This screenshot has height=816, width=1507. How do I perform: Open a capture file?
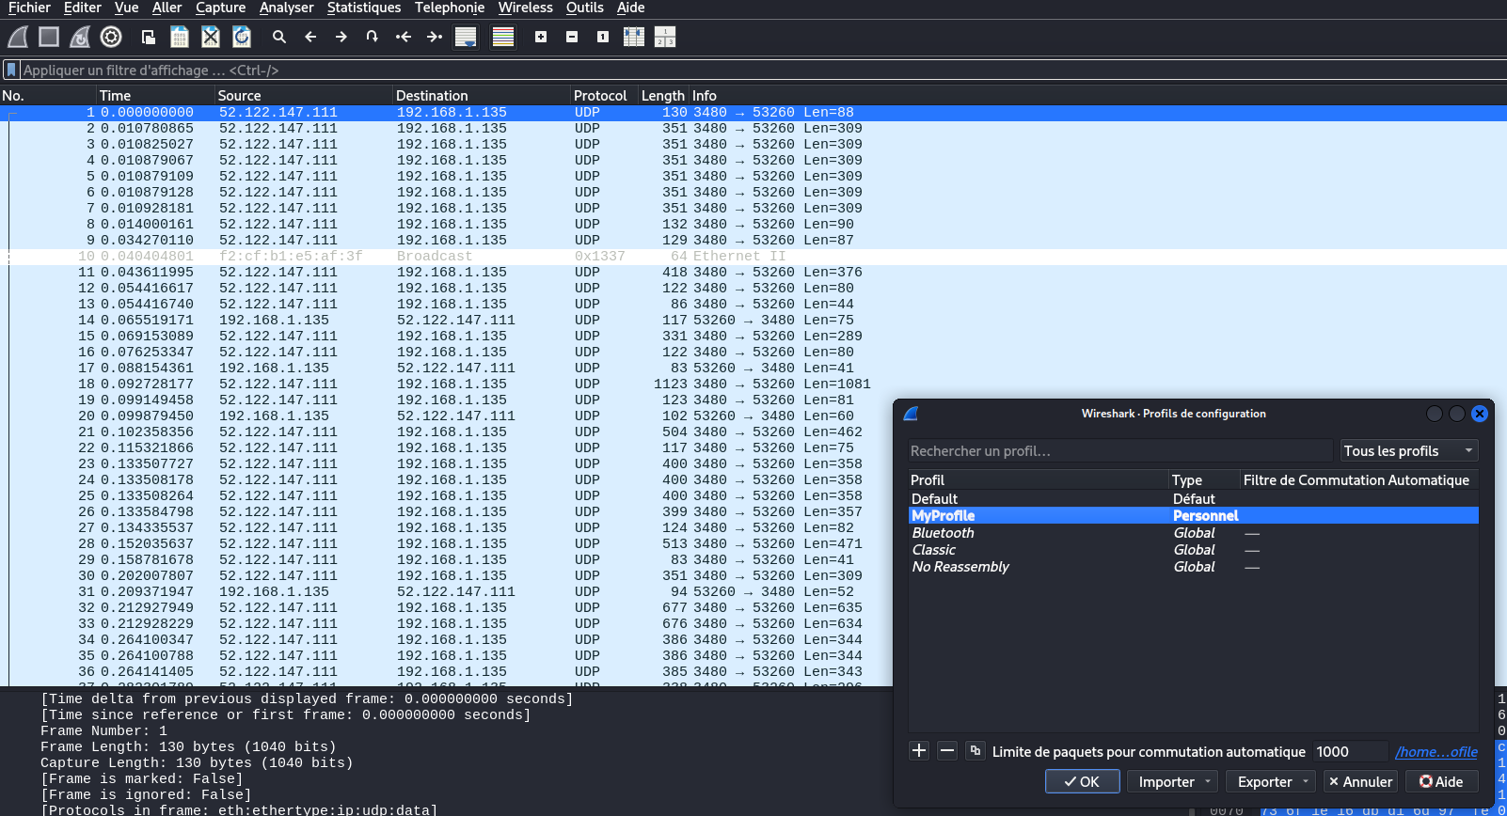(149, 37)
